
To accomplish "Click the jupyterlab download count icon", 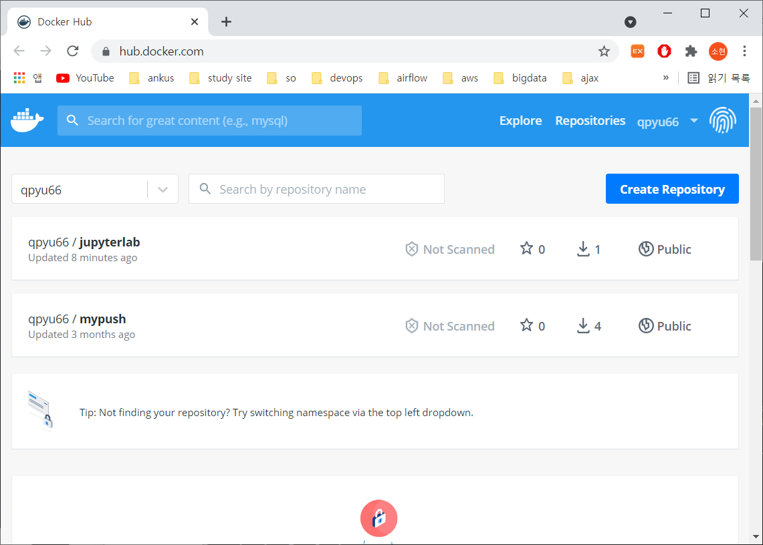I will 583,249.
